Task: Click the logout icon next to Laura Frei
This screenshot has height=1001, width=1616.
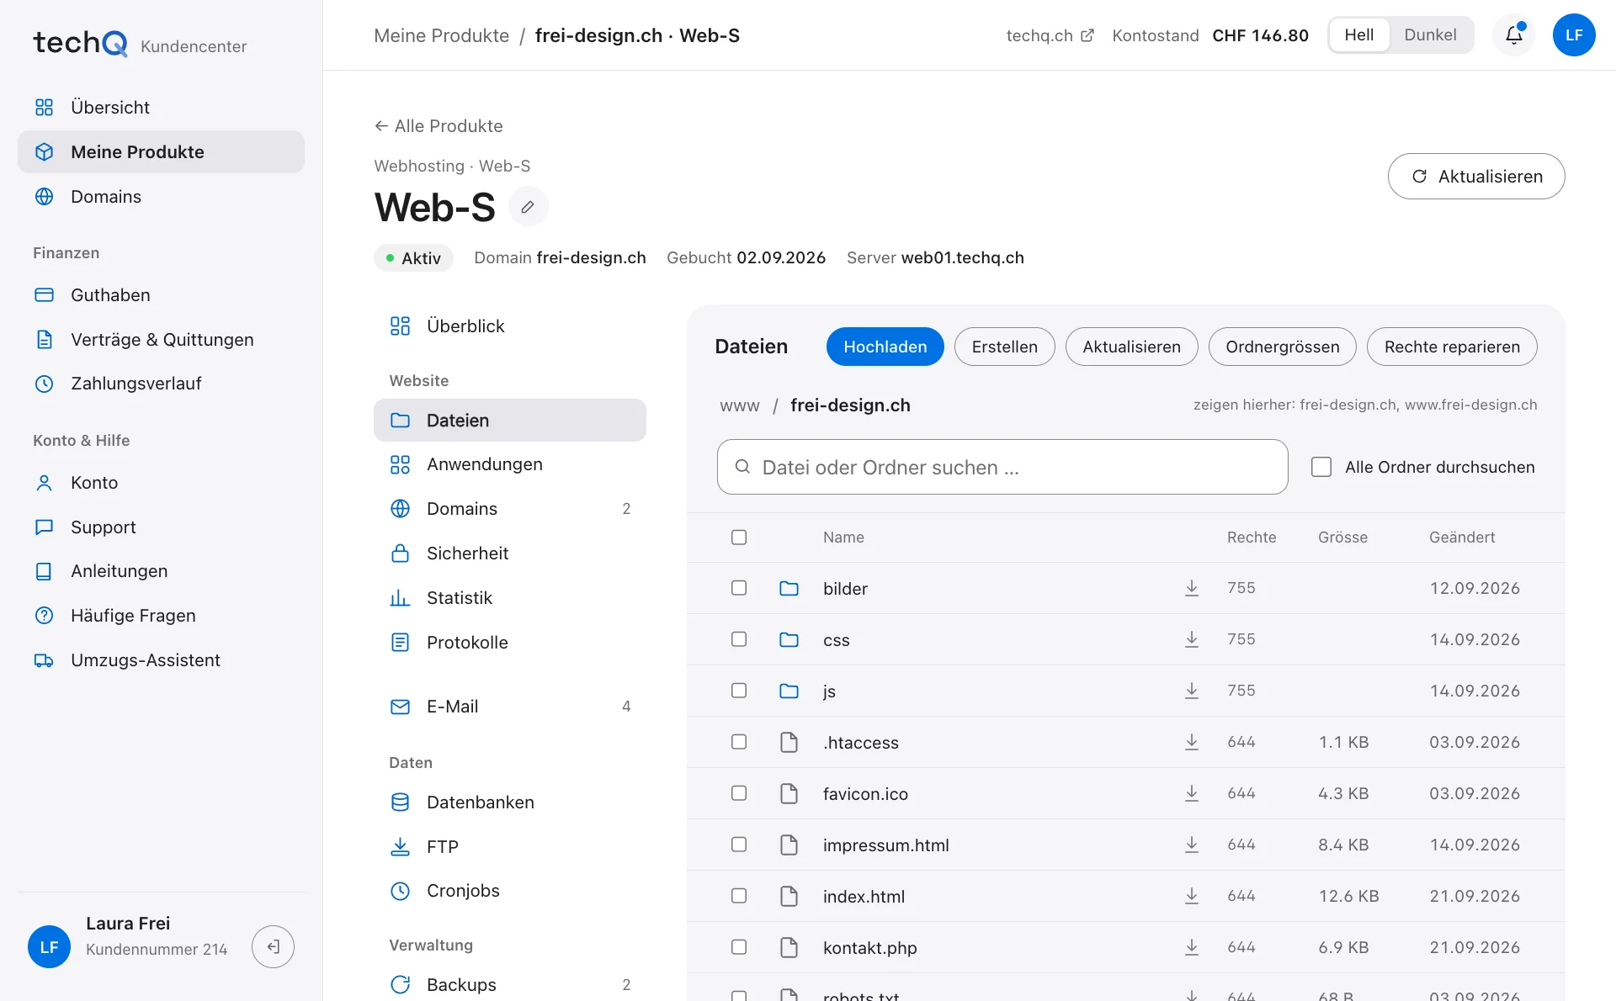Action: pos(273,947)
